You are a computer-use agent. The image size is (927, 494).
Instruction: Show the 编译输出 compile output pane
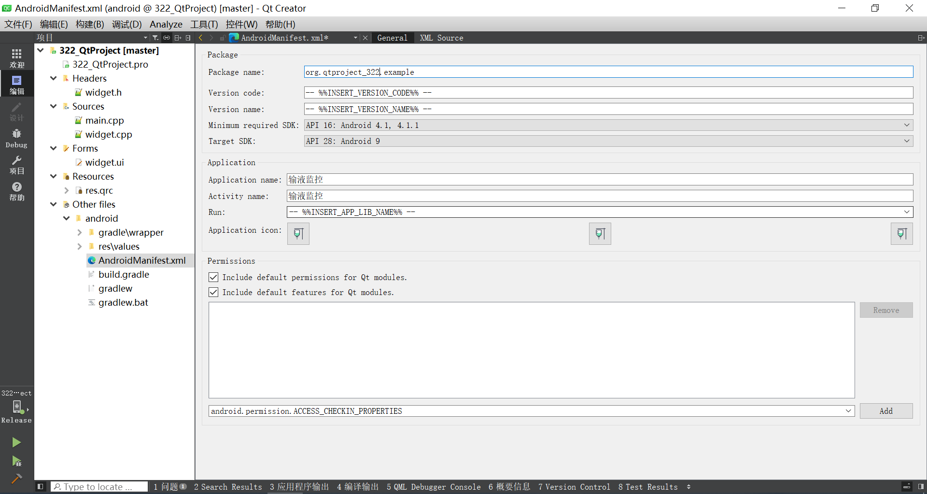point(358,487)
